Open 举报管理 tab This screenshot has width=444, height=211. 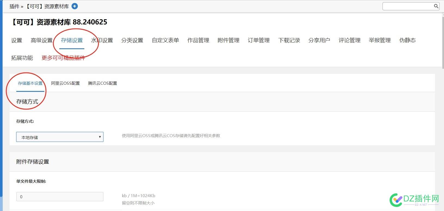pos(380,40)
